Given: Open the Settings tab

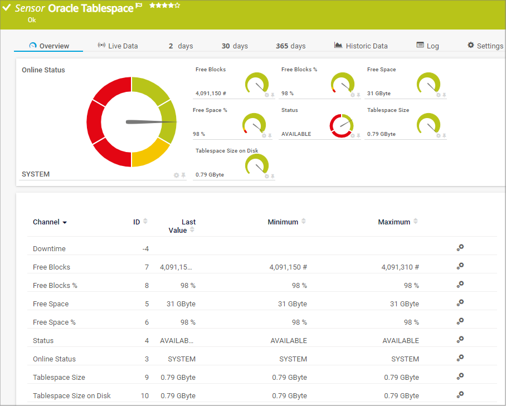Looking at the screenshot, I should (x=485, y=46).
